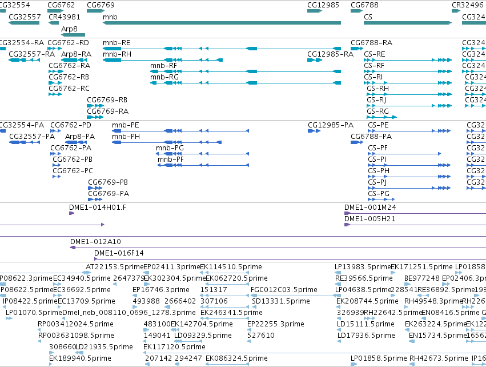The height and width of the screenshot is (367, 486).
Task: Select the GS-RF transcript label
Action: click(x=374, y=66)
